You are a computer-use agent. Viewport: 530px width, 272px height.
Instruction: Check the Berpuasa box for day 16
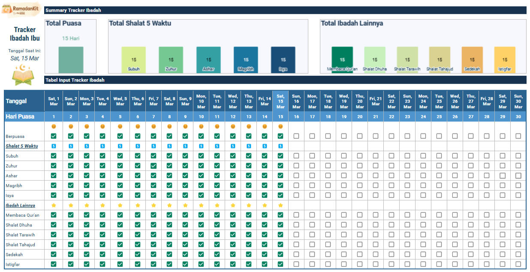296,136
